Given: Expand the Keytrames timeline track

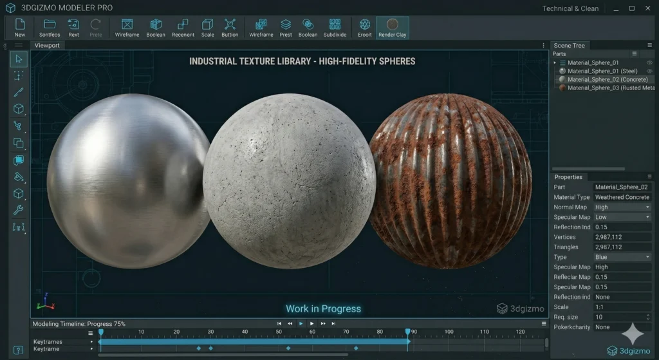Looking at the screenshot, I should [x=91, y=341].
